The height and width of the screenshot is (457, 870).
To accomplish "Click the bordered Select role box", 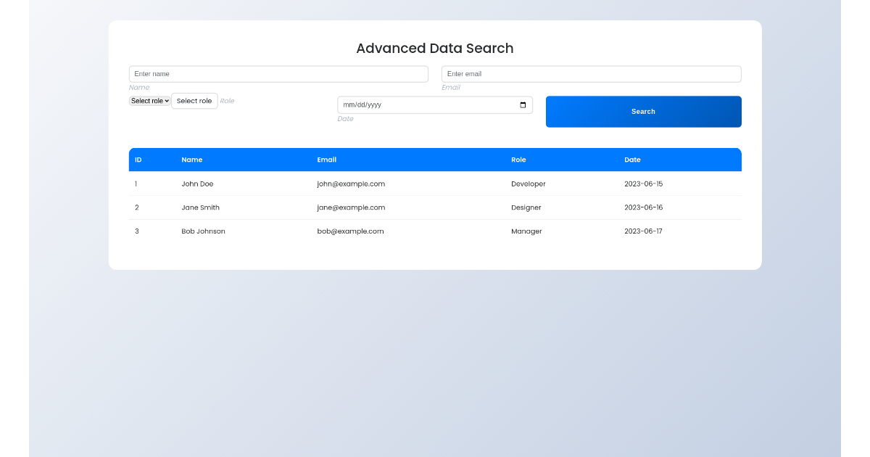I will tap(194, 101).
